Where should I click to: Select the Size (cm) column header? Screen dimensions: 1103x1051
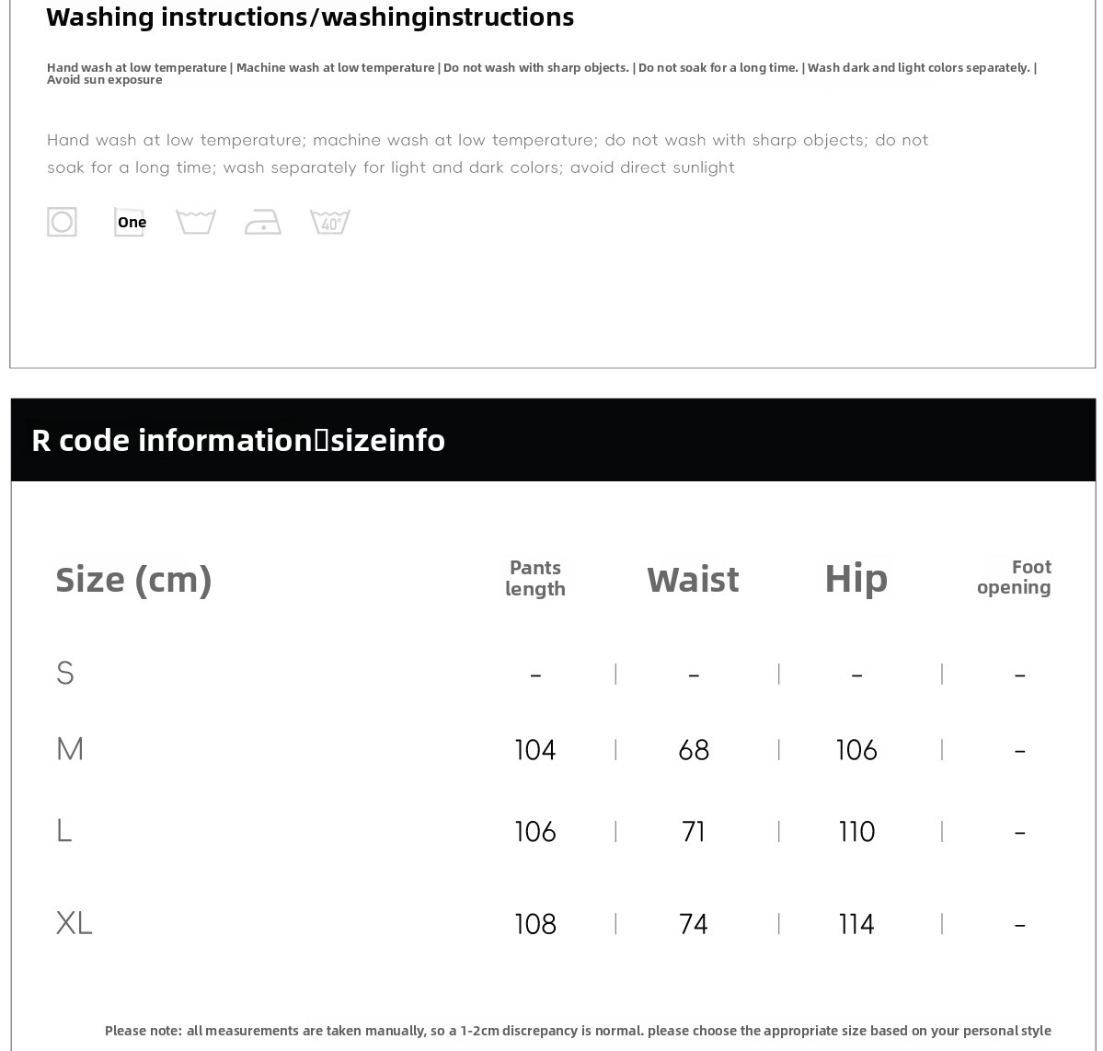pos(134,579)
